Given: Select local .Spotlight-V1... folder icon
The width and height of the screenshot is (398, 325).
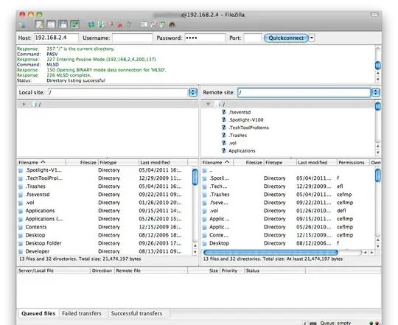Looking at the screenshot, I should pyautogui.click(x=21, y=170).
